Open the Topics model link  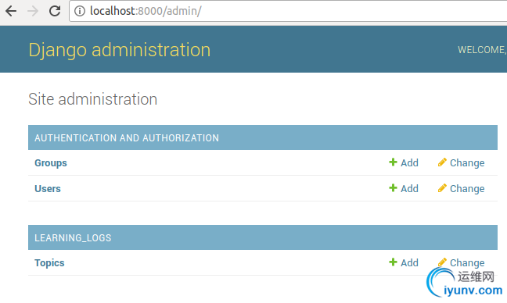(x=49, y=263)
